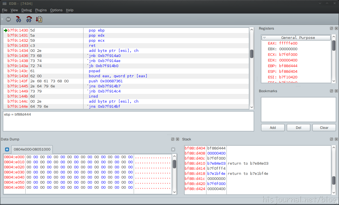Screen dimensions: 339x205
Task: Click Data Dump scrollbar down arrow
Action: (x=174, y=192)
